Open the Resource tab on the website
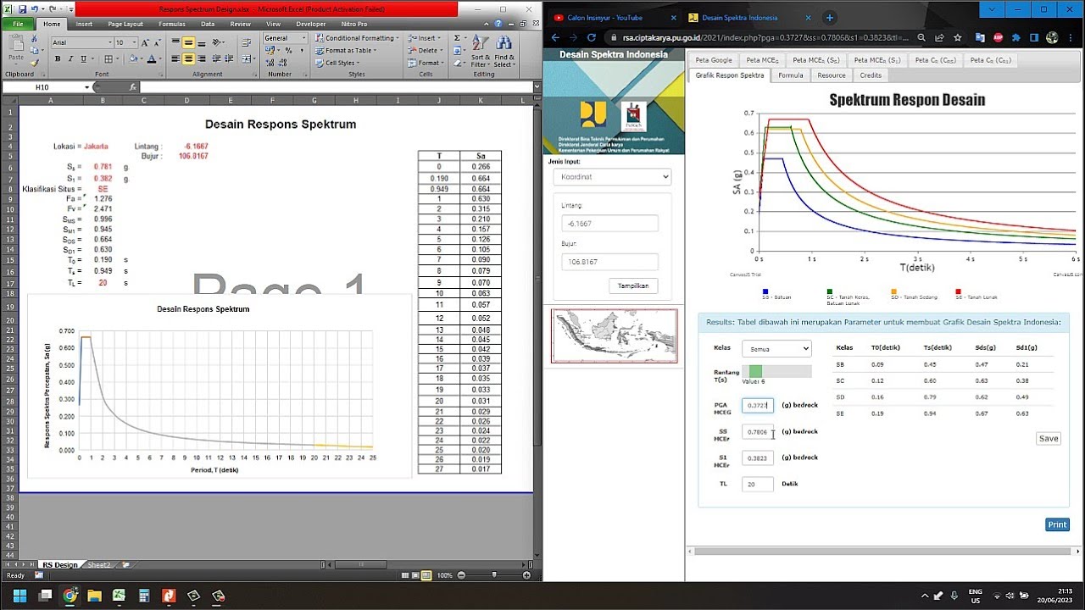1085x610 pixels. click(x=831, y=75)
